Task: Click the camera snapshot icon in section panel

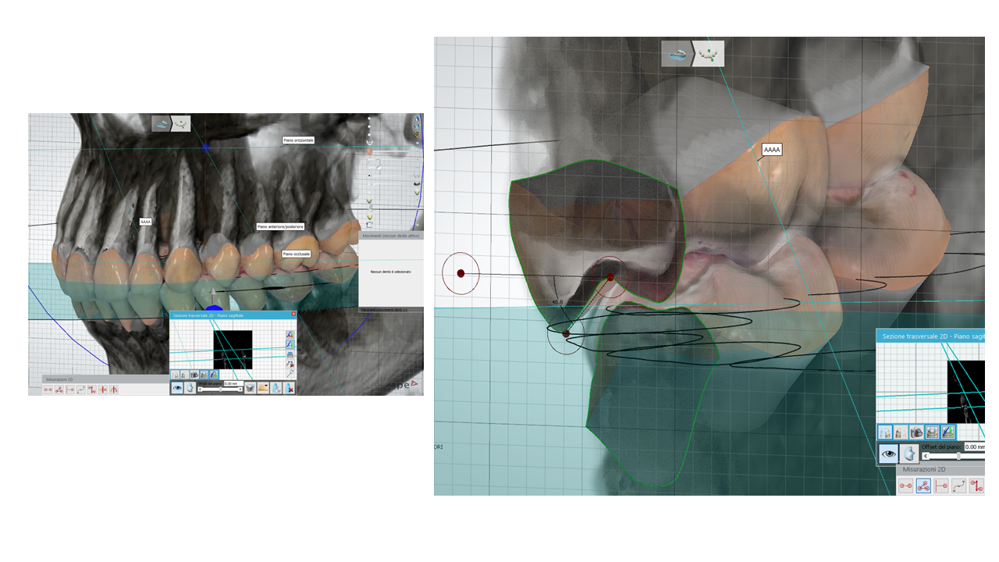Action: 917,432
